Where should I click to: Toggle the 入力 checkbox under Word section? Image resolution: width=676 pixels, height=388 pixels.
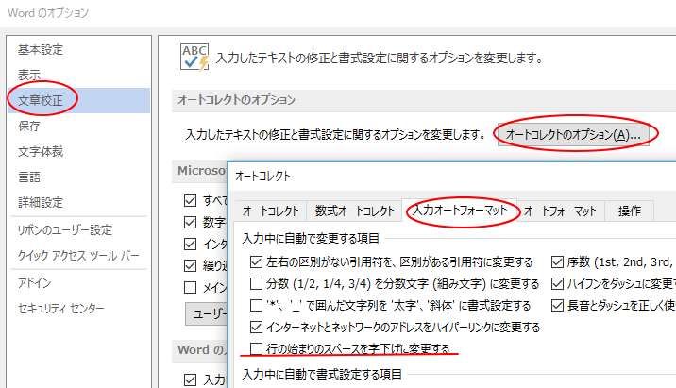190,380
